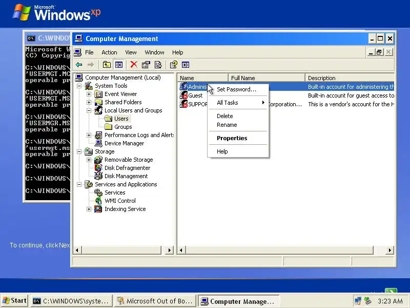Viewport: 410px width, 308px height.
Task: Click the red X Delete toolbar icon
Action: (134, 65)
